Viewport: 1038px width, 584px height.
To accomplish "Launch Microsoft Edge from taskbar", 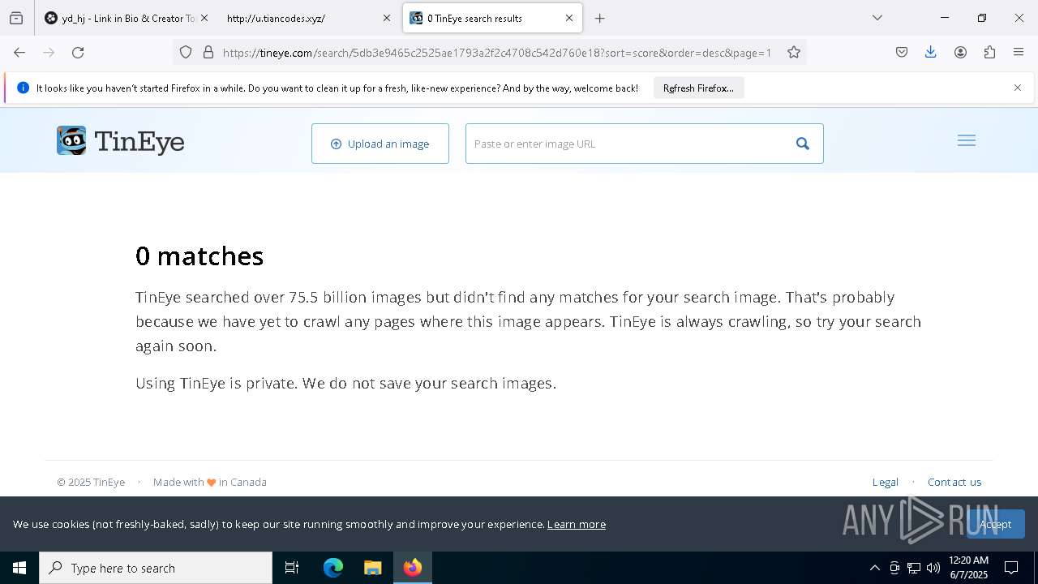I will [x=333, y=568].
